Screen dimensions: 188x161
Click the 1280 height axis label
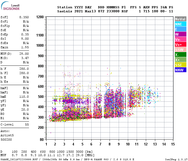click(x=40, y=17)
